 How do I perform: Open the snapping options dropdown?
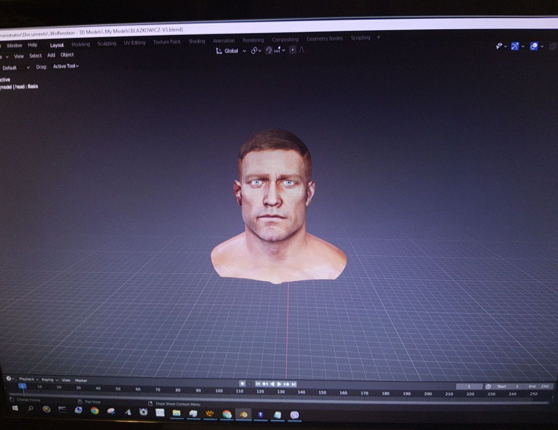click(280, 50)
